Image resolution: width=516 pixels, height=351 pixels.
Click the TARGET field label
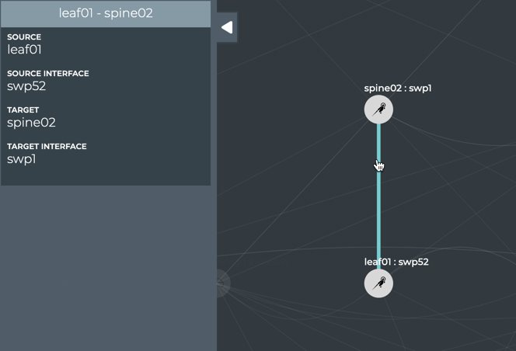(23, 110)
